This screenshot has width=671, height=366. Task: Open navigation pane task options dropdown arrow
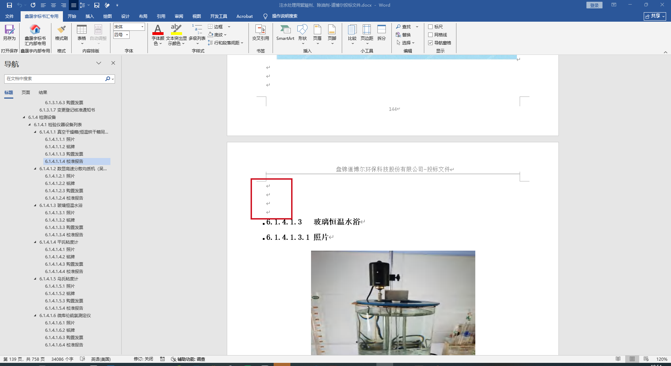click(99, 63)
